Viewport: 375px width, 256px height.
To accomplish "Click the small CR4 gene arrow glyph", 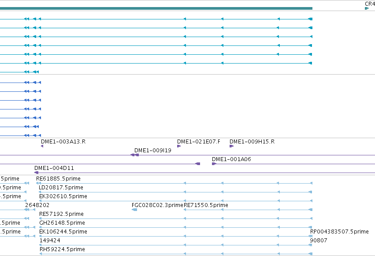I will pyautogui.click(x=367, y=8).
